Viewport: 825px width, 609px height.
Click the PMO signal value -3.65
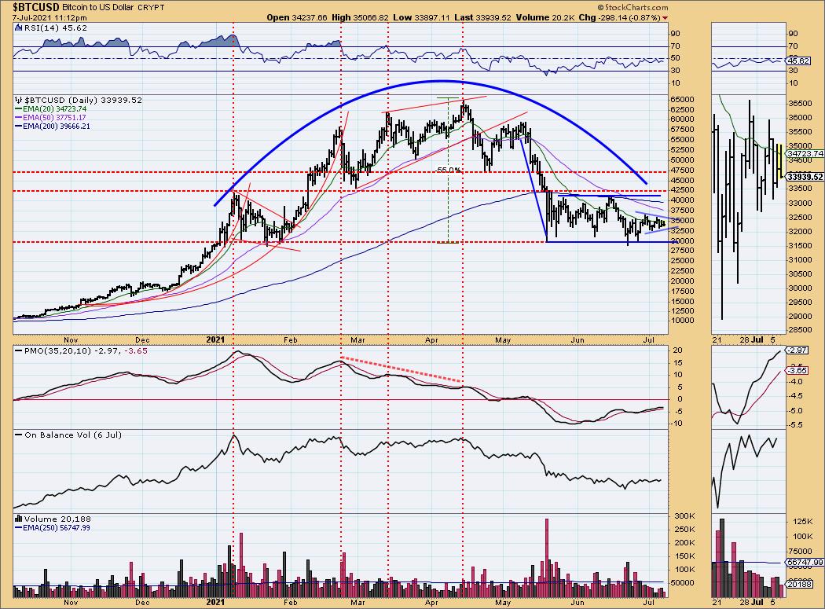pyautogui.click(x=136, y=350)
